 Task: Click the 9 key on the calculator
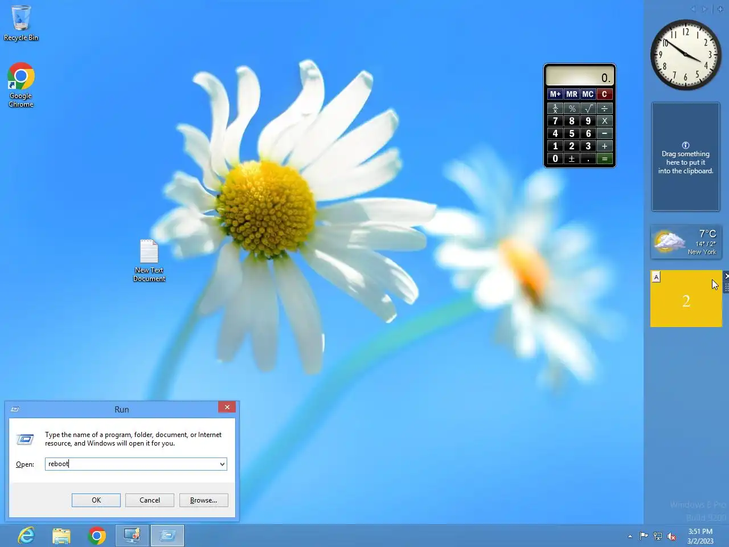pos(588,121)
